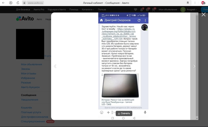Open Спецпредложения in the sidebar

[33, 121]
